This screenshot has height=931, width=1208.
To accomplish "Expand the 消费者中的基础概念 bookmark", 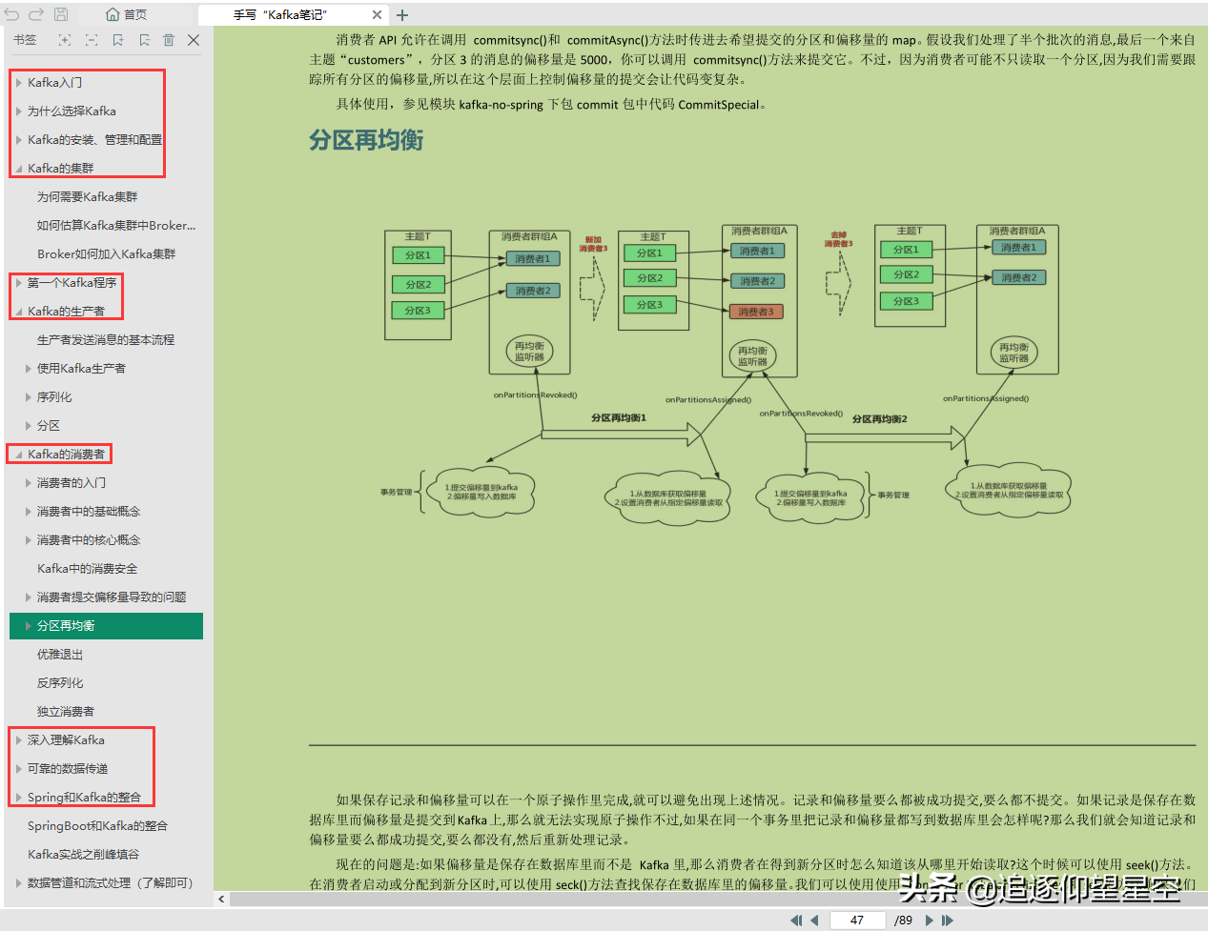I will (x=29, y=512).
